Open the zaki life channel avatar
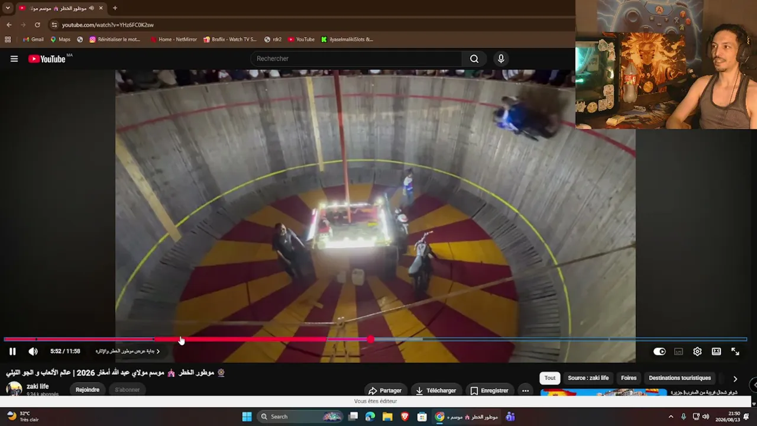 [14, 389]
